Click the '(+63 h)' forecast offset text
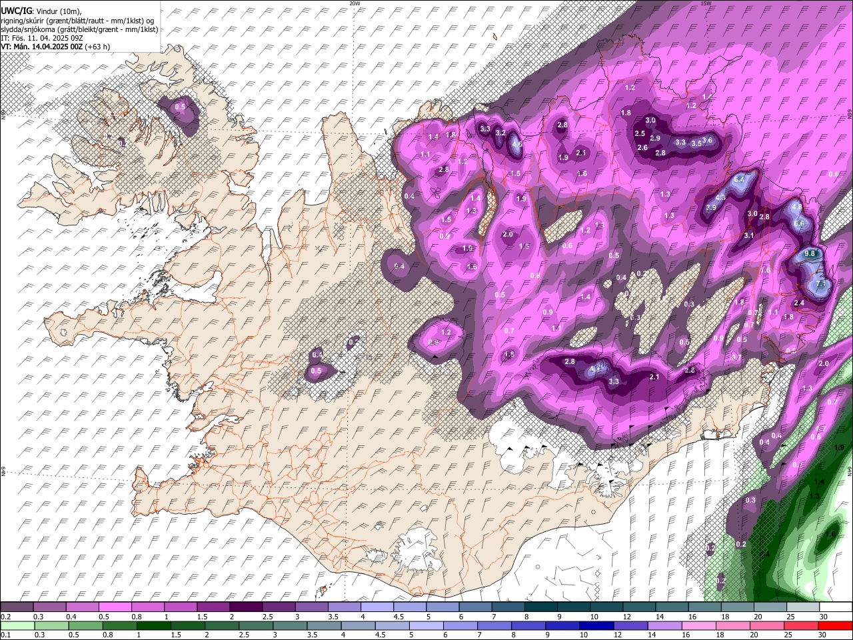This screenshot has width=853, height=640. click(x=97, y=47)
